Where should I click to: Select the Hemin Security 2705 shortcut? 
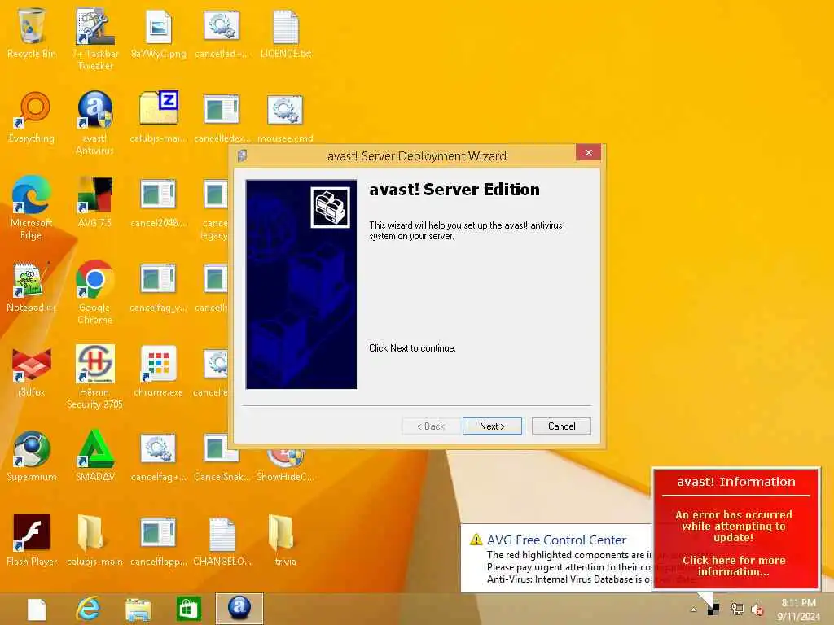coord(95,376)
